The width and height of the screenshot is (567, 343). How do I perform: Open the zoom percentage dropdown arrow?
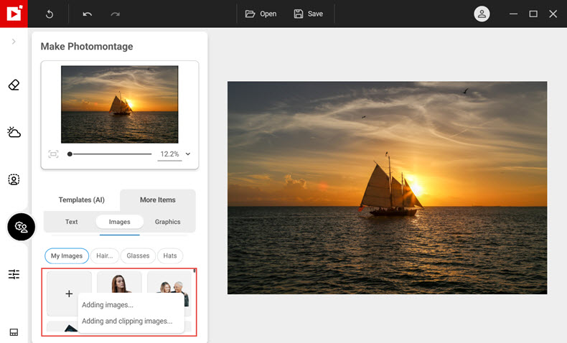coord(188,154)
